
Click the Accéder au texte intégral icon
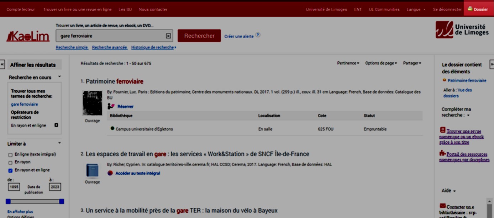[x=110, y=173]
